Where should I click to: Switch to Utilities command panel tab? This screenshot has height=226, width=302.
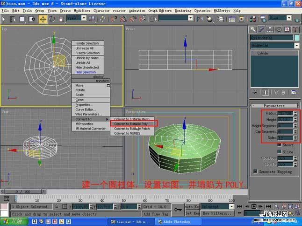pos(295,29)
